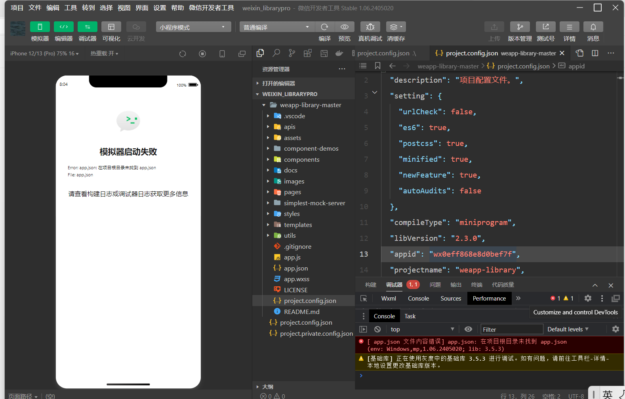Screen dimensions: 625x399
Task: Switch to the first project.config.json tab
Action: tap(384, 53)
